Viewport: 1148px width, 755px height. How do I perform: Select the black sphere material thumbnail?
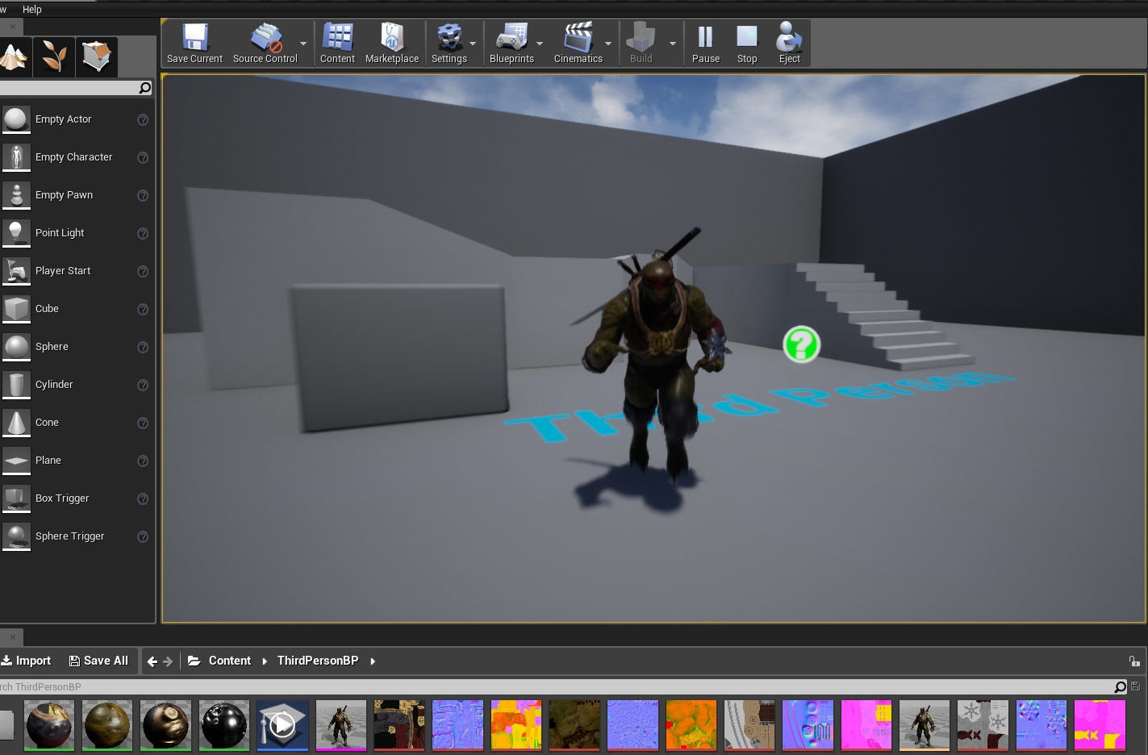coord(223,725)
